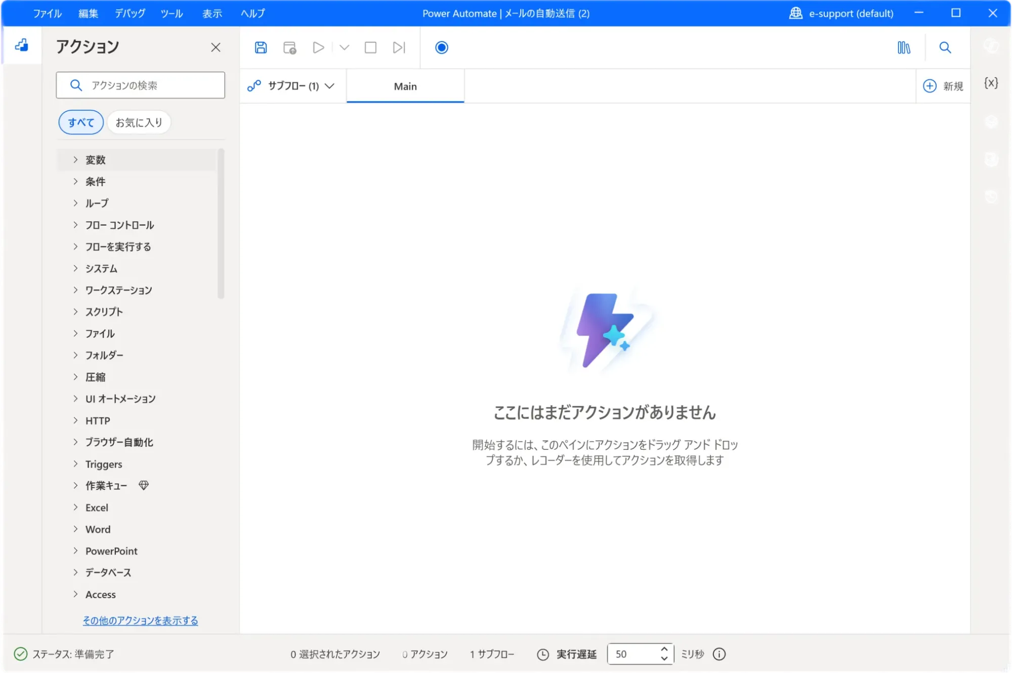The height and width of the screenshot is (673, 1012).
Task: Open the 編集 menu
Action: click(x=89, y=14)
